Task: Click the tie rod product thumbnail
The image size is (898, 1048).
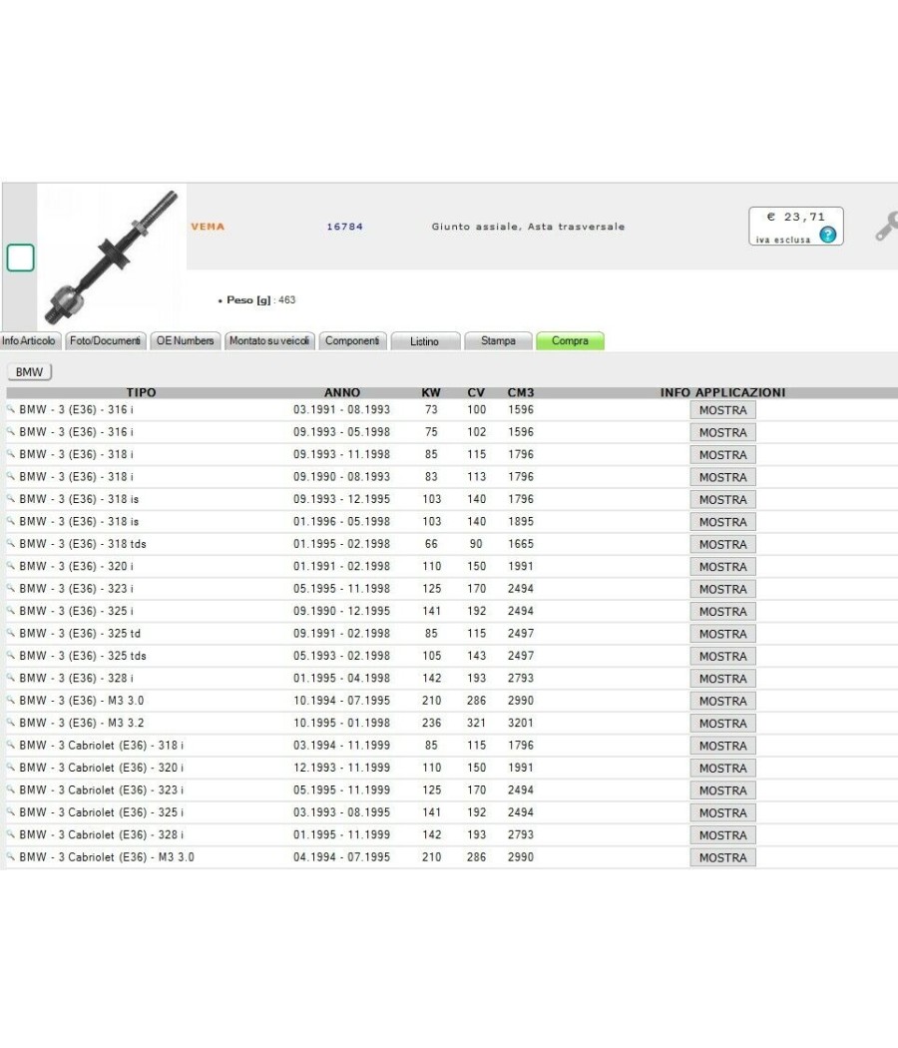Action: [111, 256]
